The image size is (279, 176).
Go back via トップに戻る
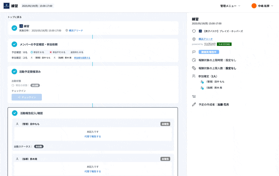pyautogui.click(x=15, y=17)
